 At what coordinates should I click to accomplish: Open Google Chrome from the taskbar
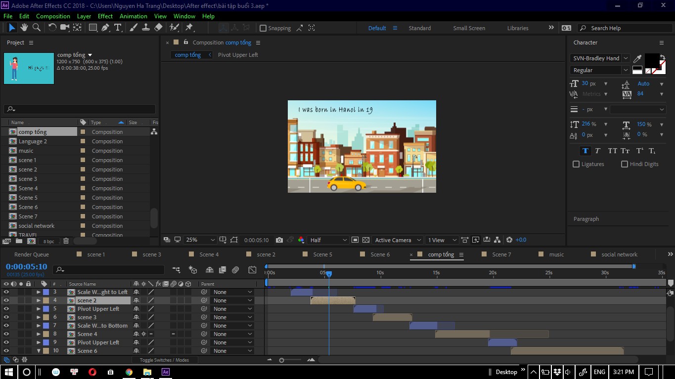[129, 372]
